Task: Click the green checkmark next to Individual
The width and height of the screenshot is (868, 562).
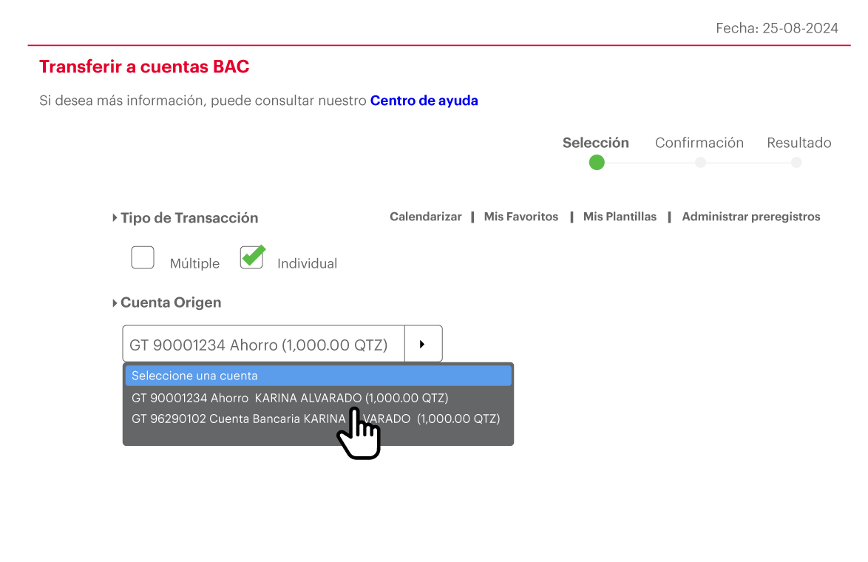Action: 251,256
